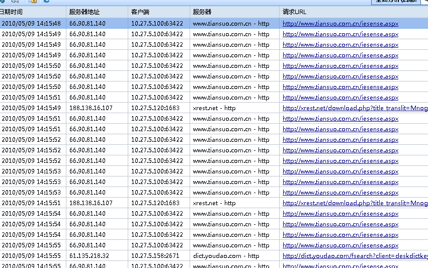Click the 请求URL column header
This screenshot has height=268, width=428.
(x=354, y=12)
